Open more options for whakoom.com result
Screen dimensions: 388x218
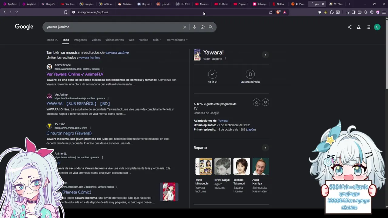click(x=117, y=187)
